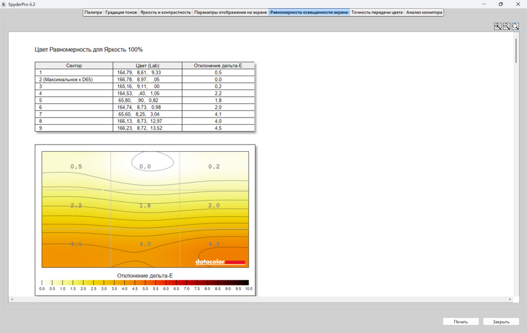Click the Печать button

point(460,322)
